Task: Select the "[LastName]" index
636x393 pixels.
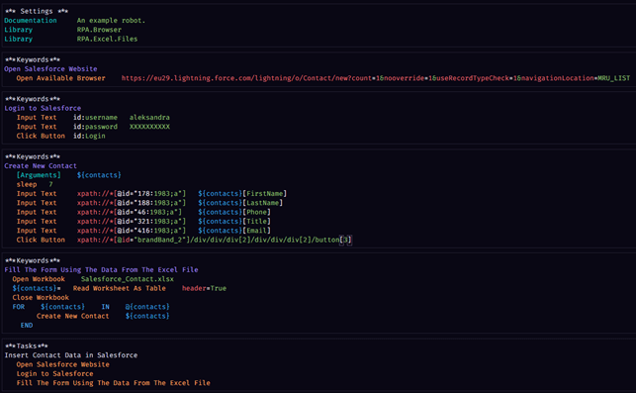Action: [262, 203]
